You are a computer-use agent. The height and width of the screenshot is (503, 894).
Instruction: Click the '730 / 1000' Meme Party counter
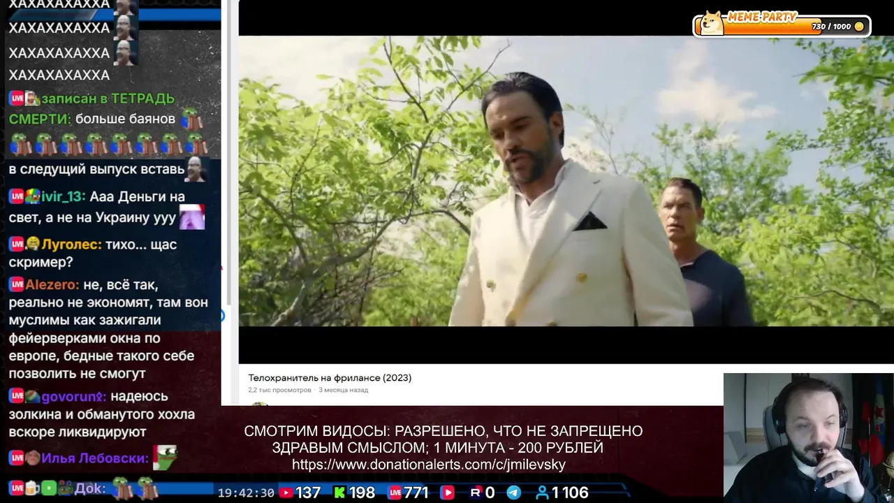(x=831, y=27)
